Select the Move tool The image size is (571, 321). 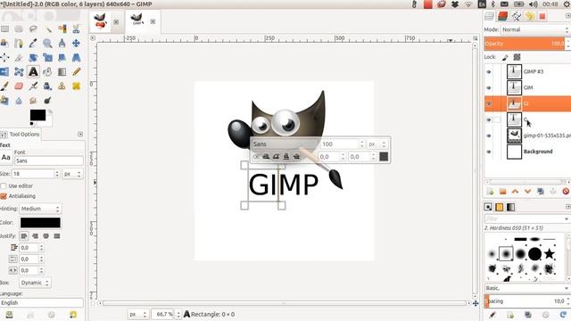[x=76, y=44]
